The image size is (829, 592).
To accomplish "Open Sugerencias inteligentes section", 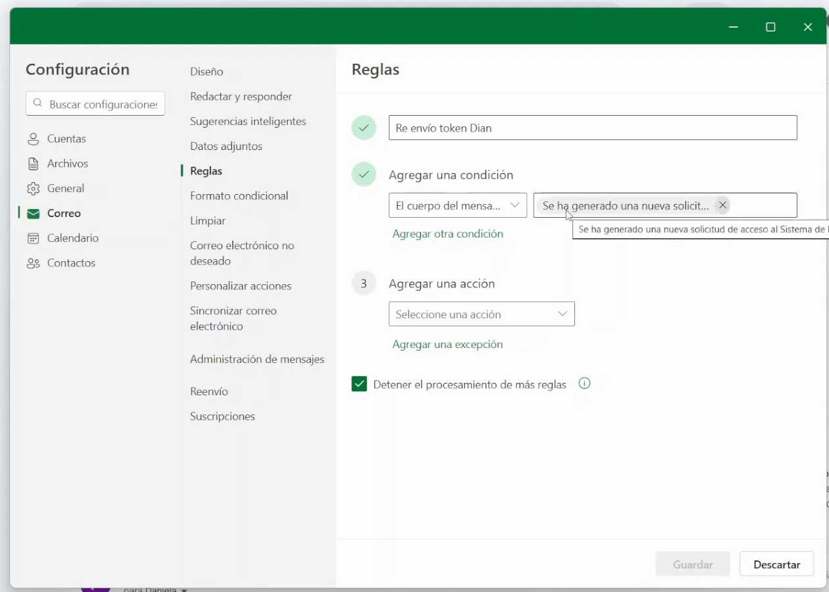I will click(x=248, y=122).
